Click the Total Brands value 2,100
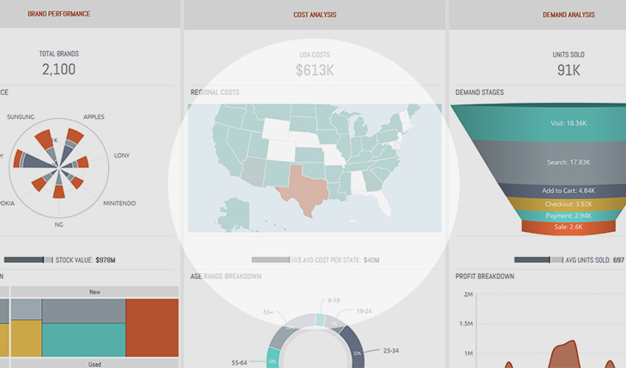626x368 pixels. (x=58, y=69)
